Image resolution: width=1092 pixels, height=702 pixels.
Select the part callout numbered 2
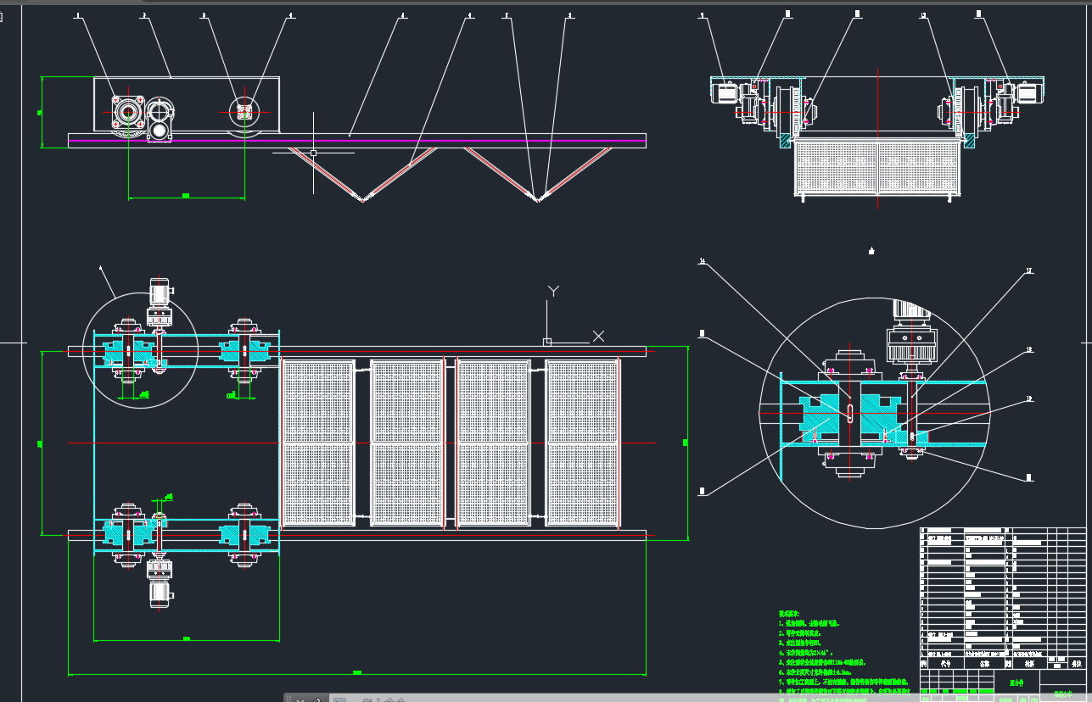point(143,15)
